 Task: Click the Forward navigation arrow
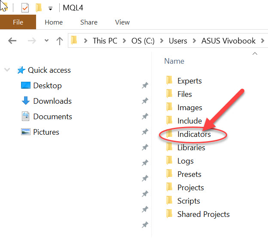coord(32,41)
